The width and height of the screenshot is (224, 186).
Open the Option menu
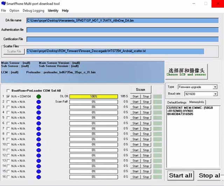(x=14, y=11)
